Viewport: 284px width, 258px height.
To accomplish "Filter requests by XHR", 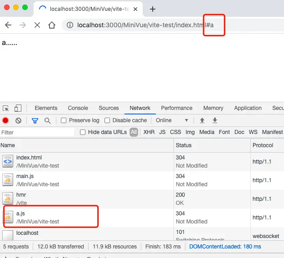I will 149,132.
